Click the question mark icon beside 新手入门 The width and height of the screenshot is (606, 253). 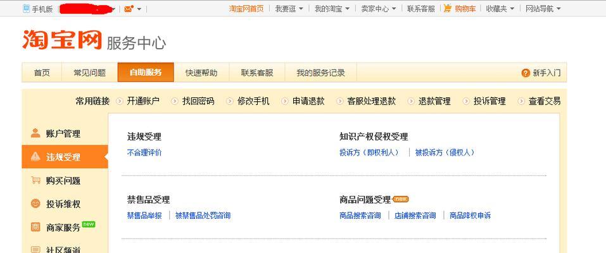[x=526, y=73]
